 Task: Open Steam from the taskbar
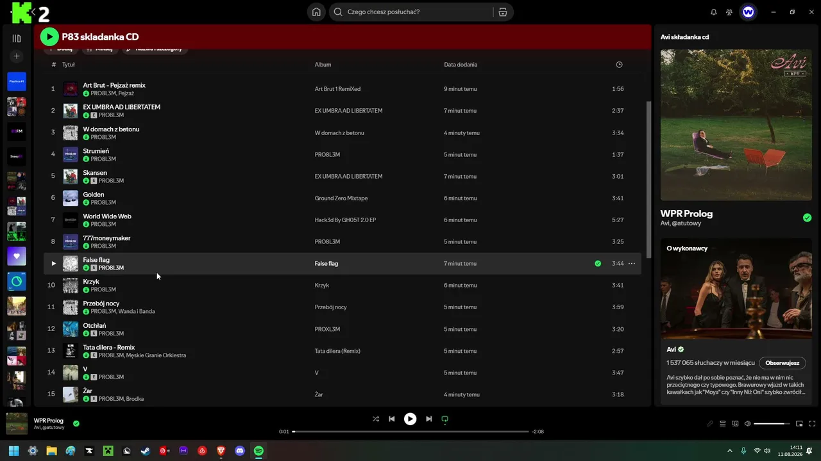(x=146, y=451)
